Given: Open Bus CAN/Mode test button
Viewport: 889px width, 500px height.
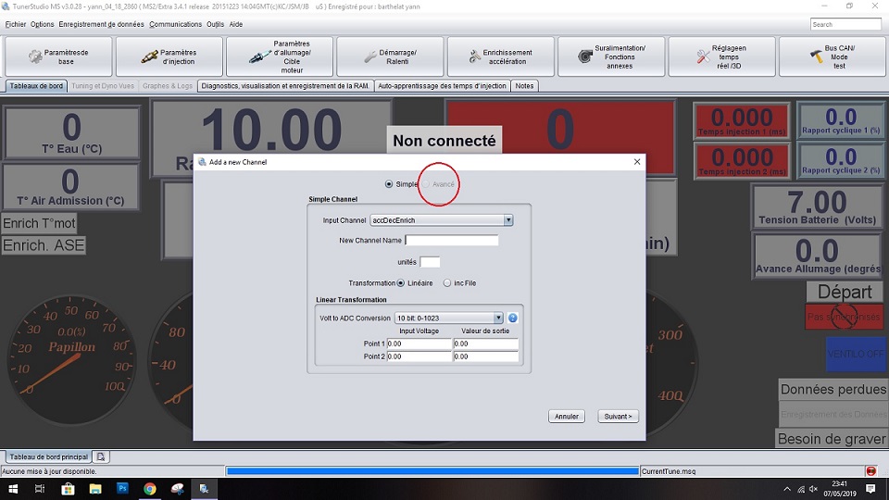Looking at the screenshot, I should click(x=831, y=57).
